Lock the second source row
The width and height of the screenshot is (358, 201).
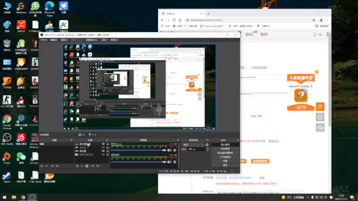click(x=107, y=148)
